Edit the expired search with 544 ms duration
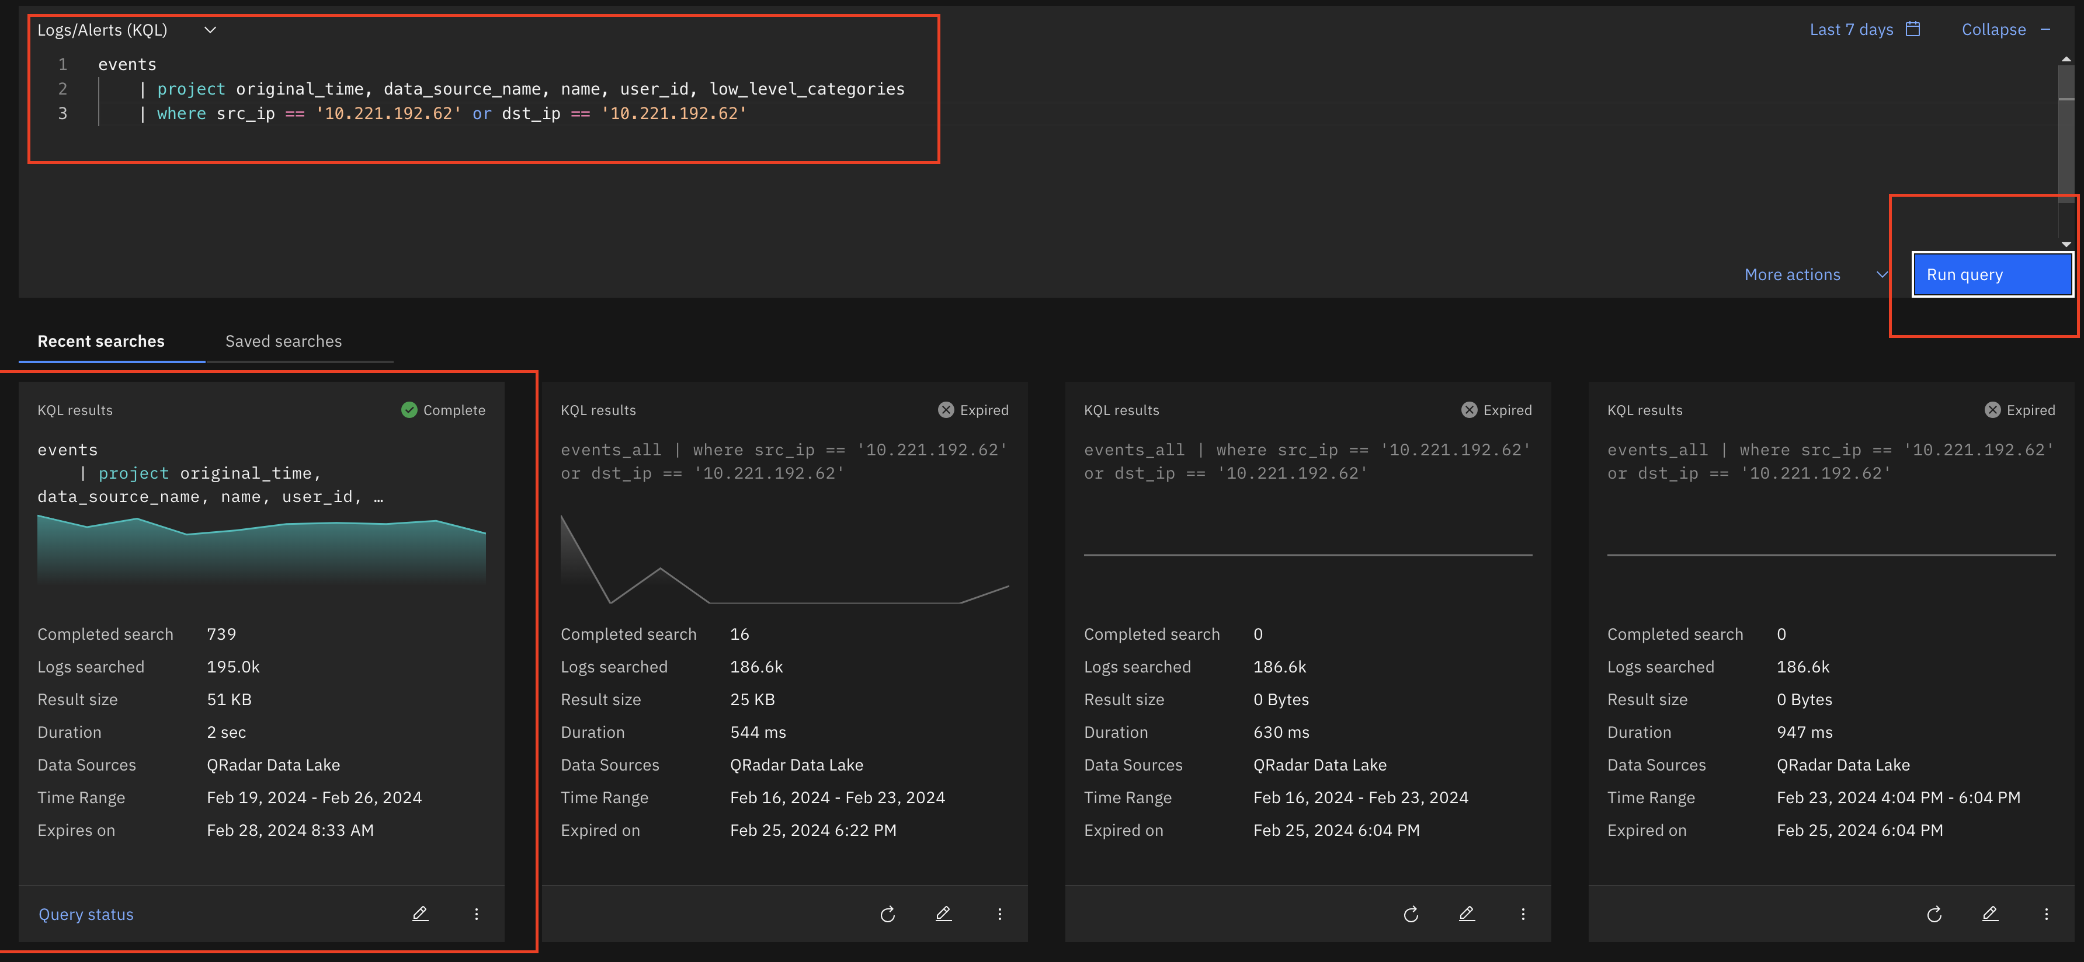 [x=943, y=914]
